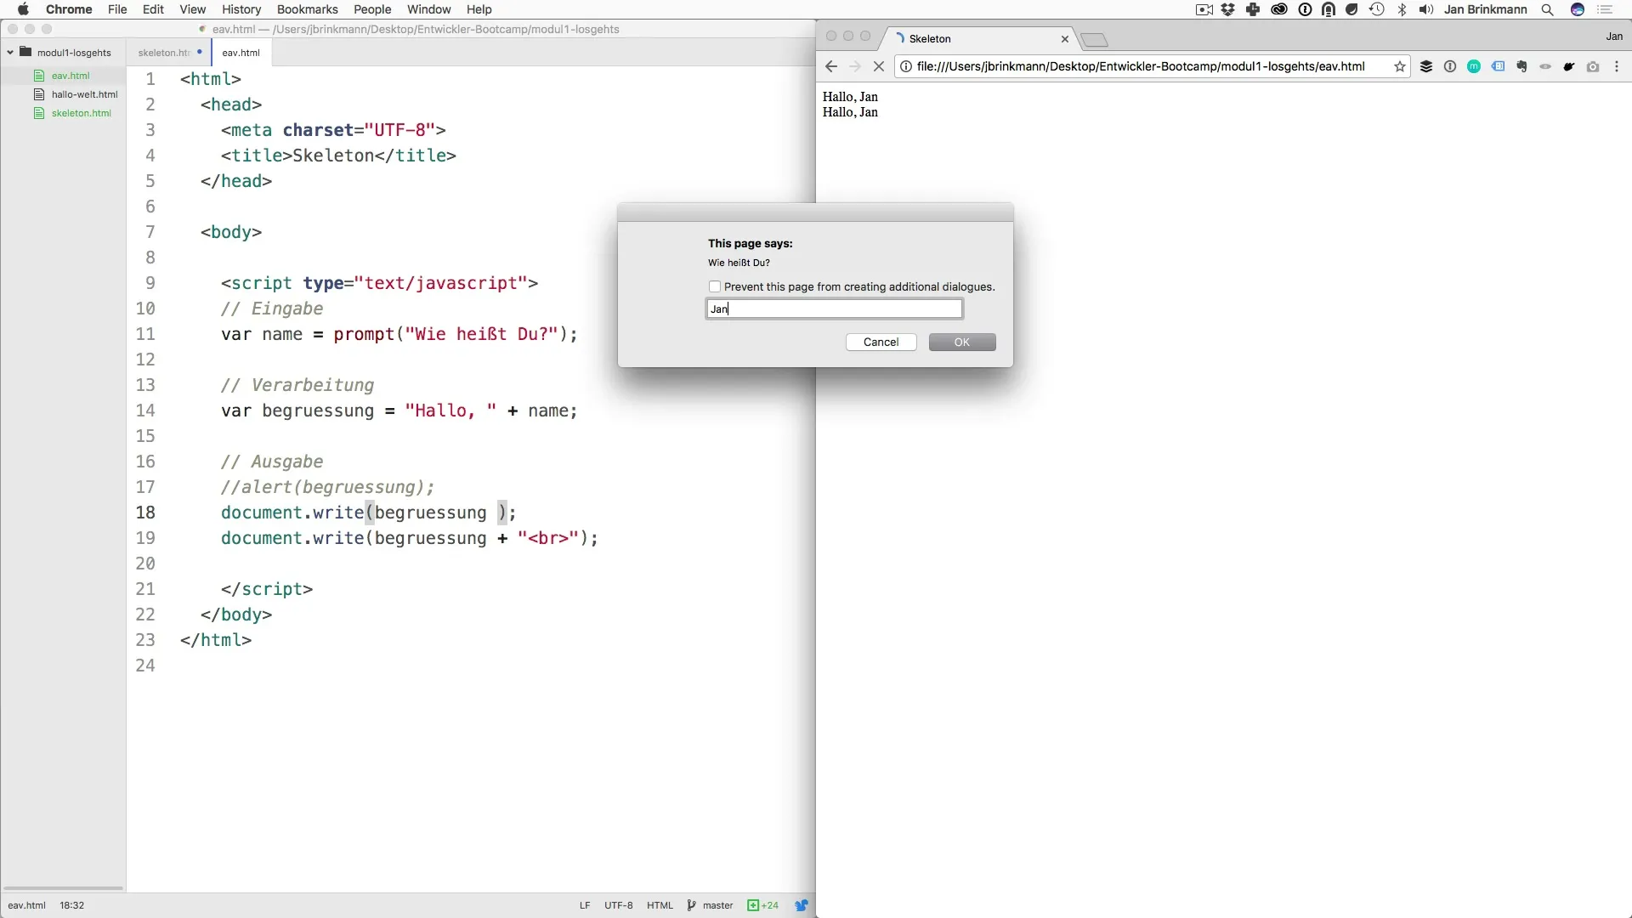Click the name input field in dialog

click(x=834, y=309)
